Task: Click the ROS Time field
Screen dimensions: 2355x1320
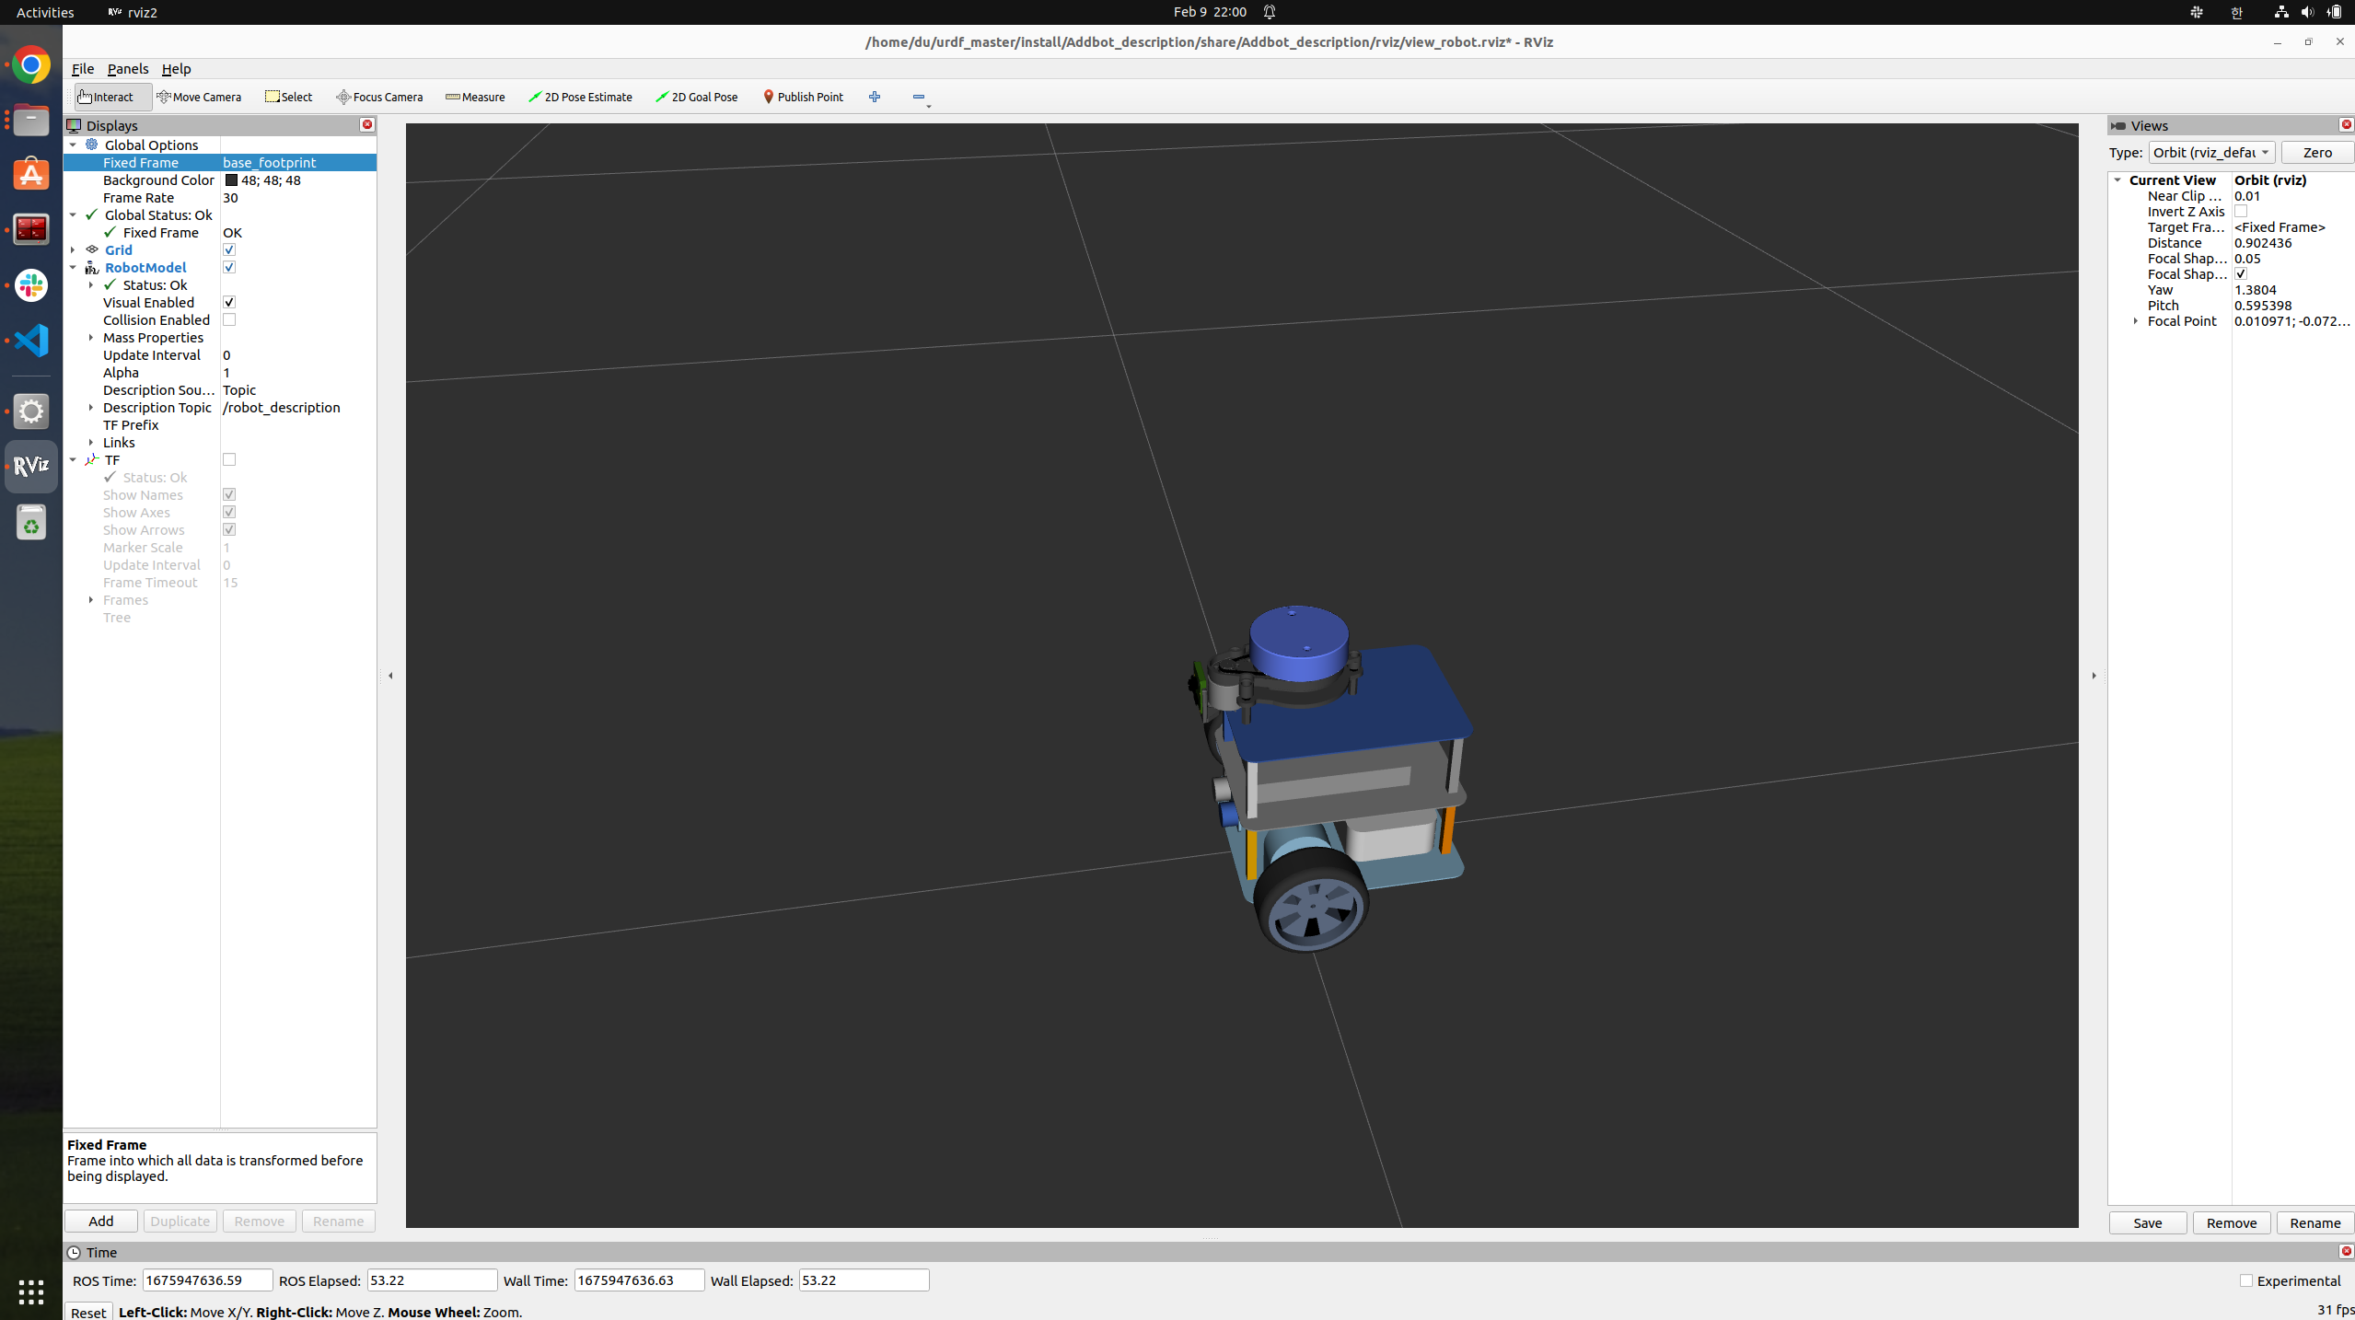Action: pyautogui.click(x=207, y=1280)
